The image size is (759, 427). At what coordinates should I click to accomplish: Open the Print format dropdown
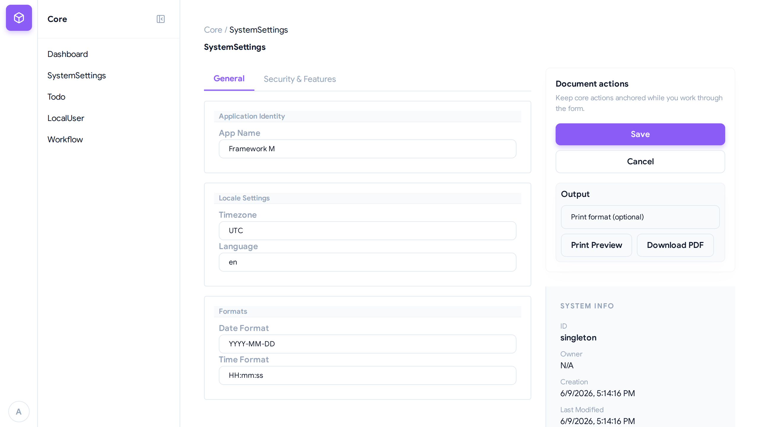point(640,217)
